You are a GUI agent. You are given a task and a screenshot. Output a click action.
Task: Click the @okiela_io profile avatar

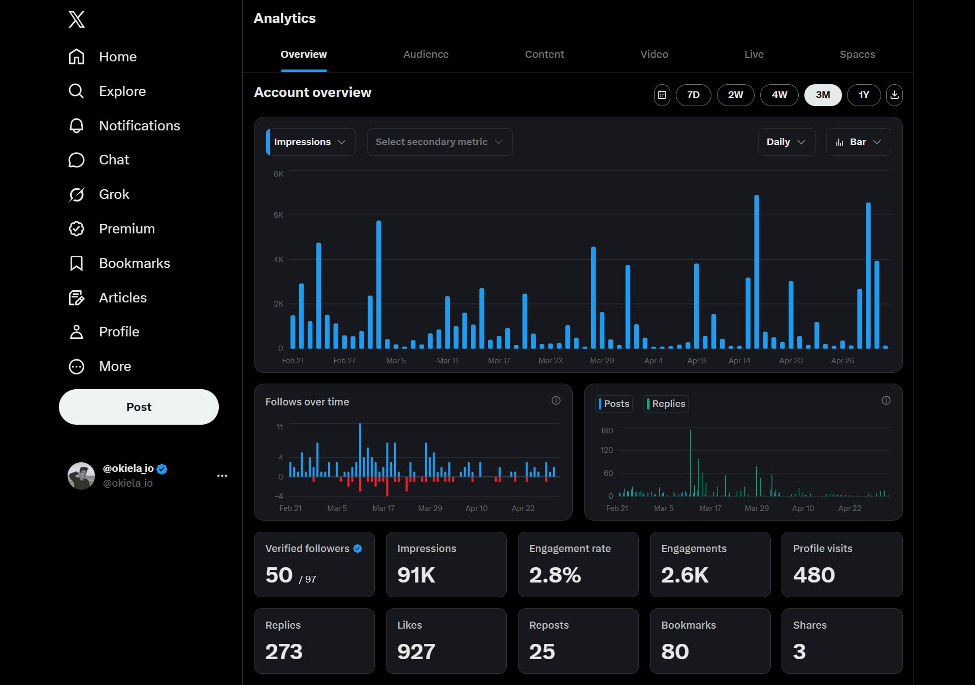point(81,476)
